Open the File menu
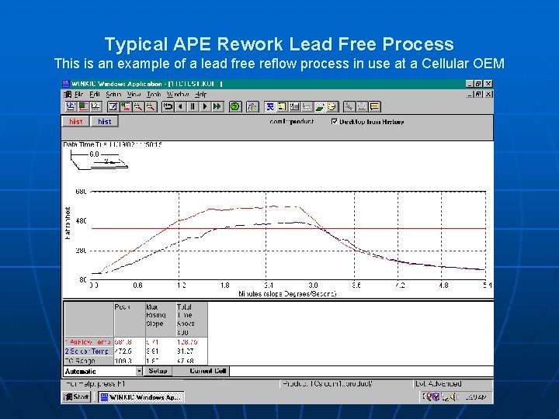This screenshot has width=559, height=419. pos(78,95)
